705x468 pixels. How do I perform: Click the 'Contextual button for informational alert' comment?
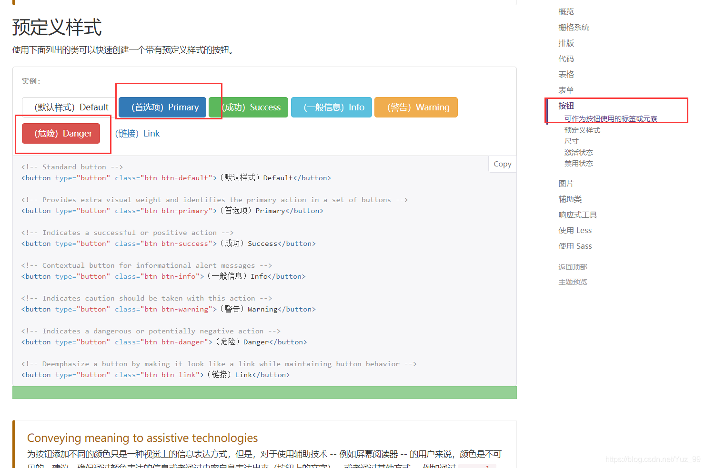(147, 265)
